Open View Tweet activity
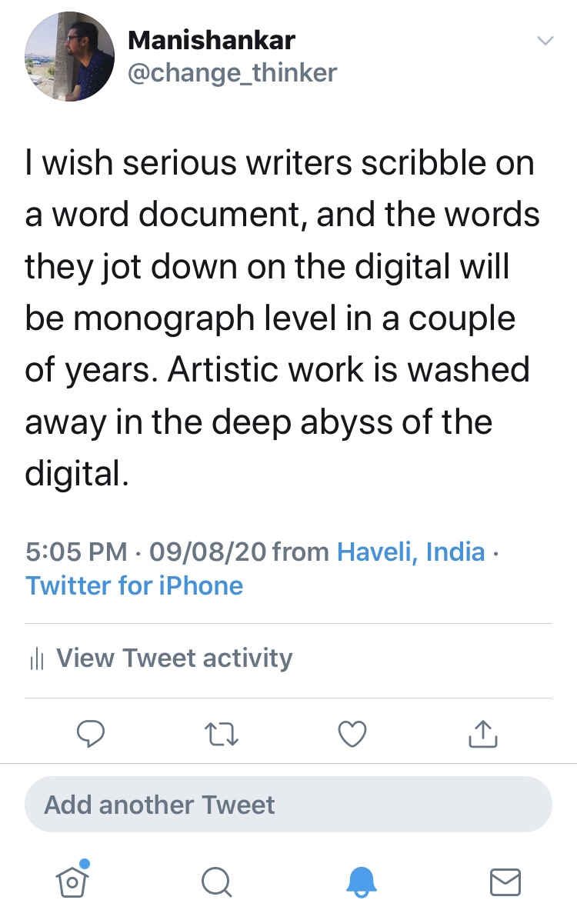 (175, 658)
